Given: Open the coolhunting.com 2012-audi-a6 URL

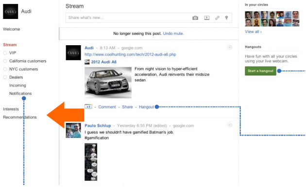Looking at the screenshot, I should 130,54.
